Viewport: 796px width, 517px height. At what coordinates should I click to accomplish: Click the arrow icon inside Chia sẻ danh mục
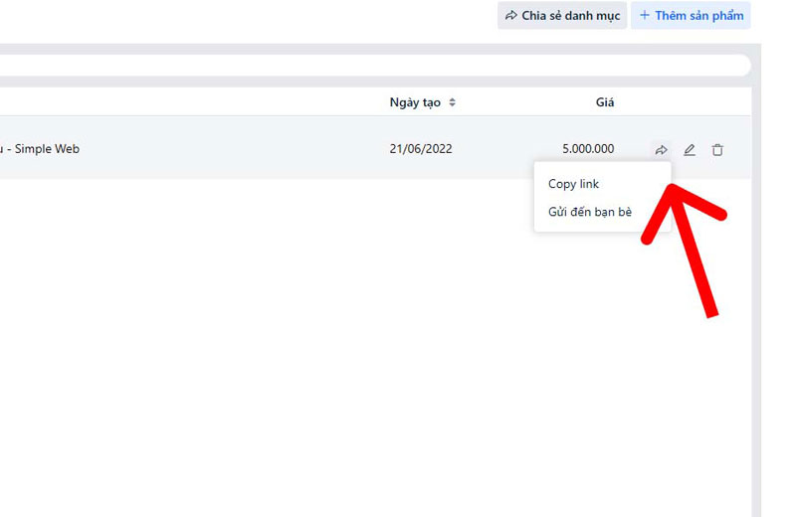click(x=511, y=16)
